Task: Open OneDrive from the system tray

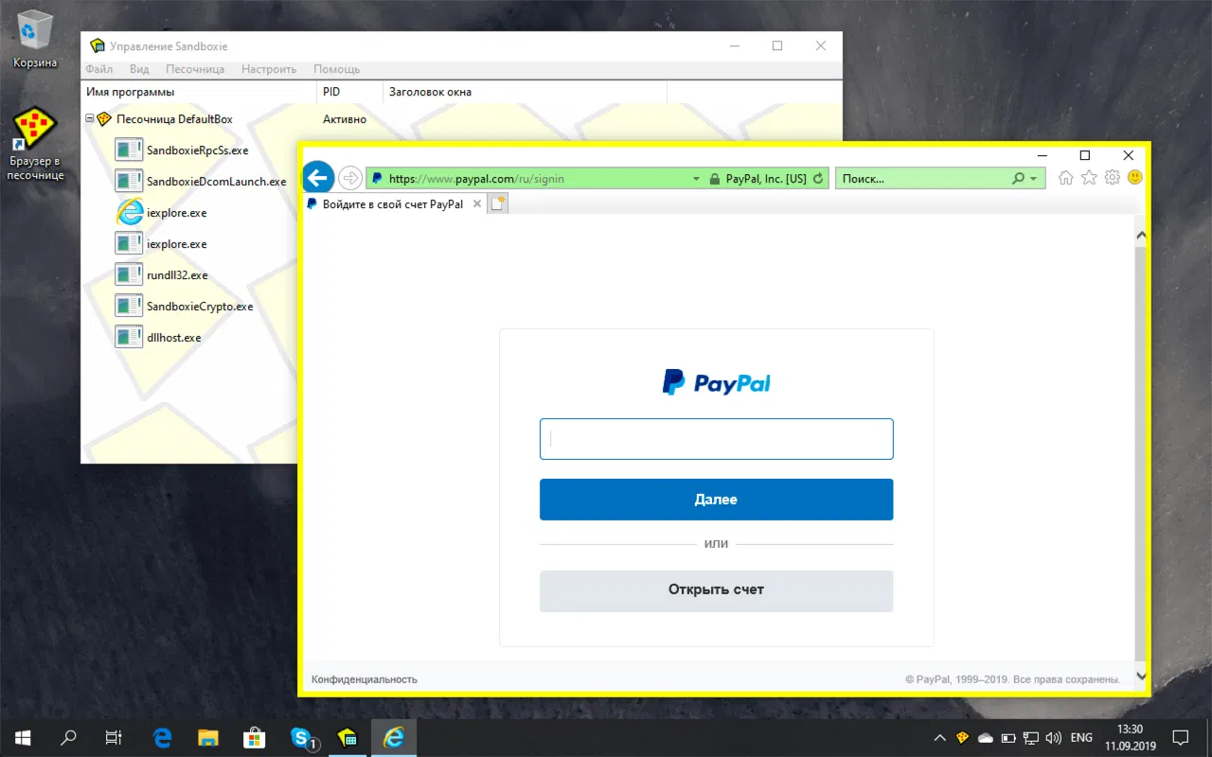Action: click(x=986, y=738)
